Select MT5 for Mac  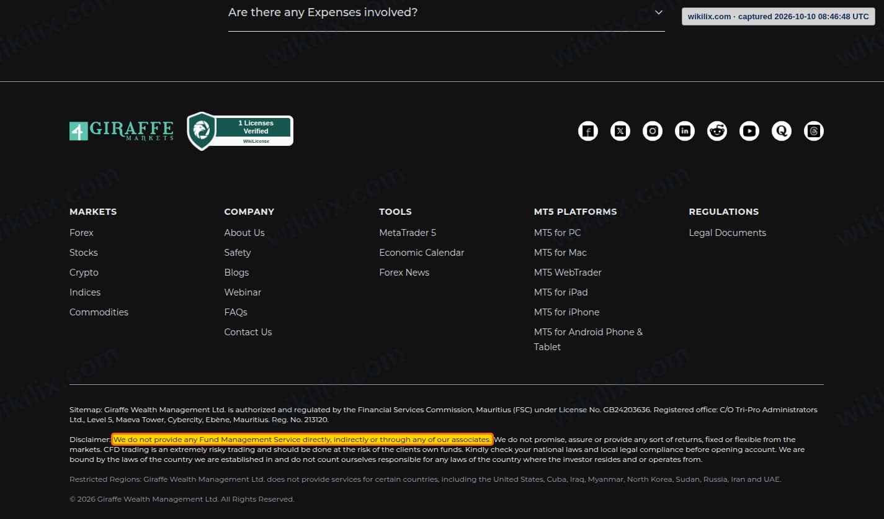[x=560, y=253]
